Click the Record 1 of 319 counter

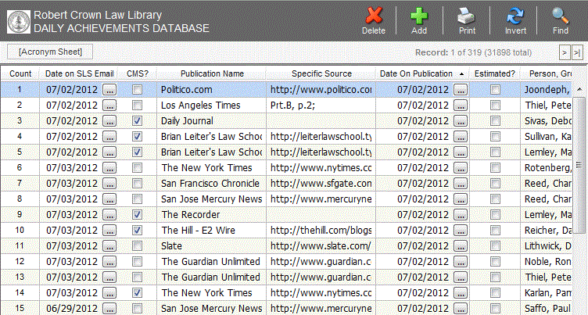[x=473, y=52]
